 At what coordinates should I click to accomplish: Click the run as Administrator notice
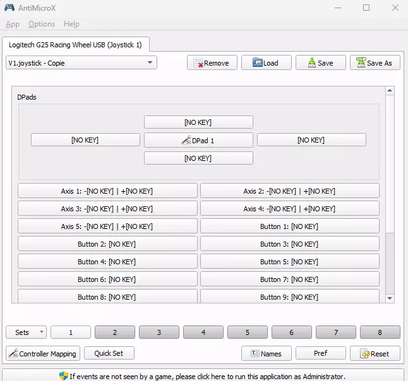pyautogui.click(x=204, y=376)
